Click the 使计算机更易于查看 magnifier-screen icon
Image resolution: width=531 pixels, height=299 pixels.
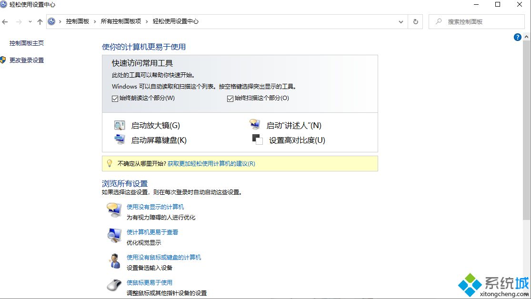[x=113, y=235]
